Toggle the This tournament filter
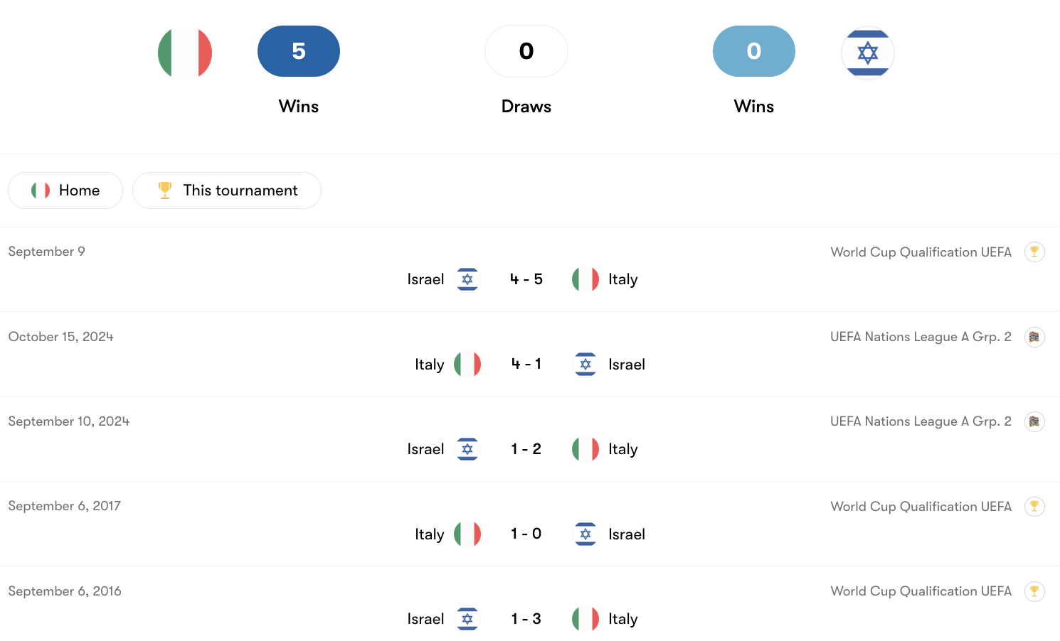This screenshot has height=641, width=1060. tap(227, 190)
